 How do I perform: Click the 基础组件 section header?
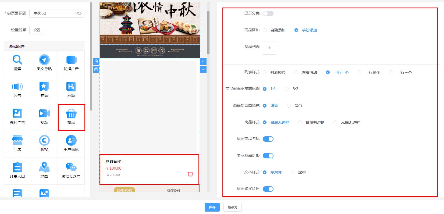[x=44, y=46]
